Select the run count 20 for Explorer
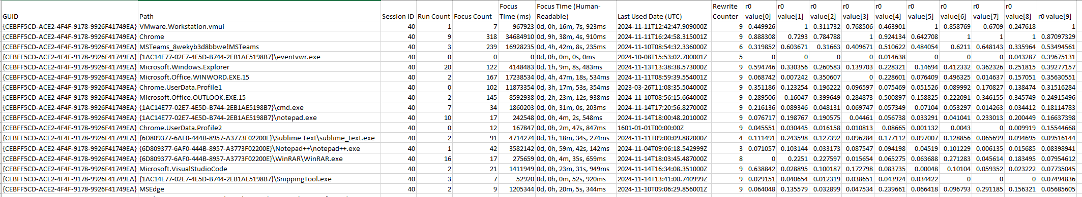Screen dimensions: 1082x197 [434, 67]
